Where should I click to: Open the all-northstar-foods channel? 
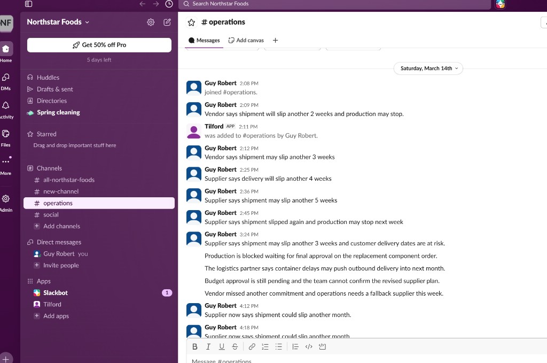coord(99,180)
